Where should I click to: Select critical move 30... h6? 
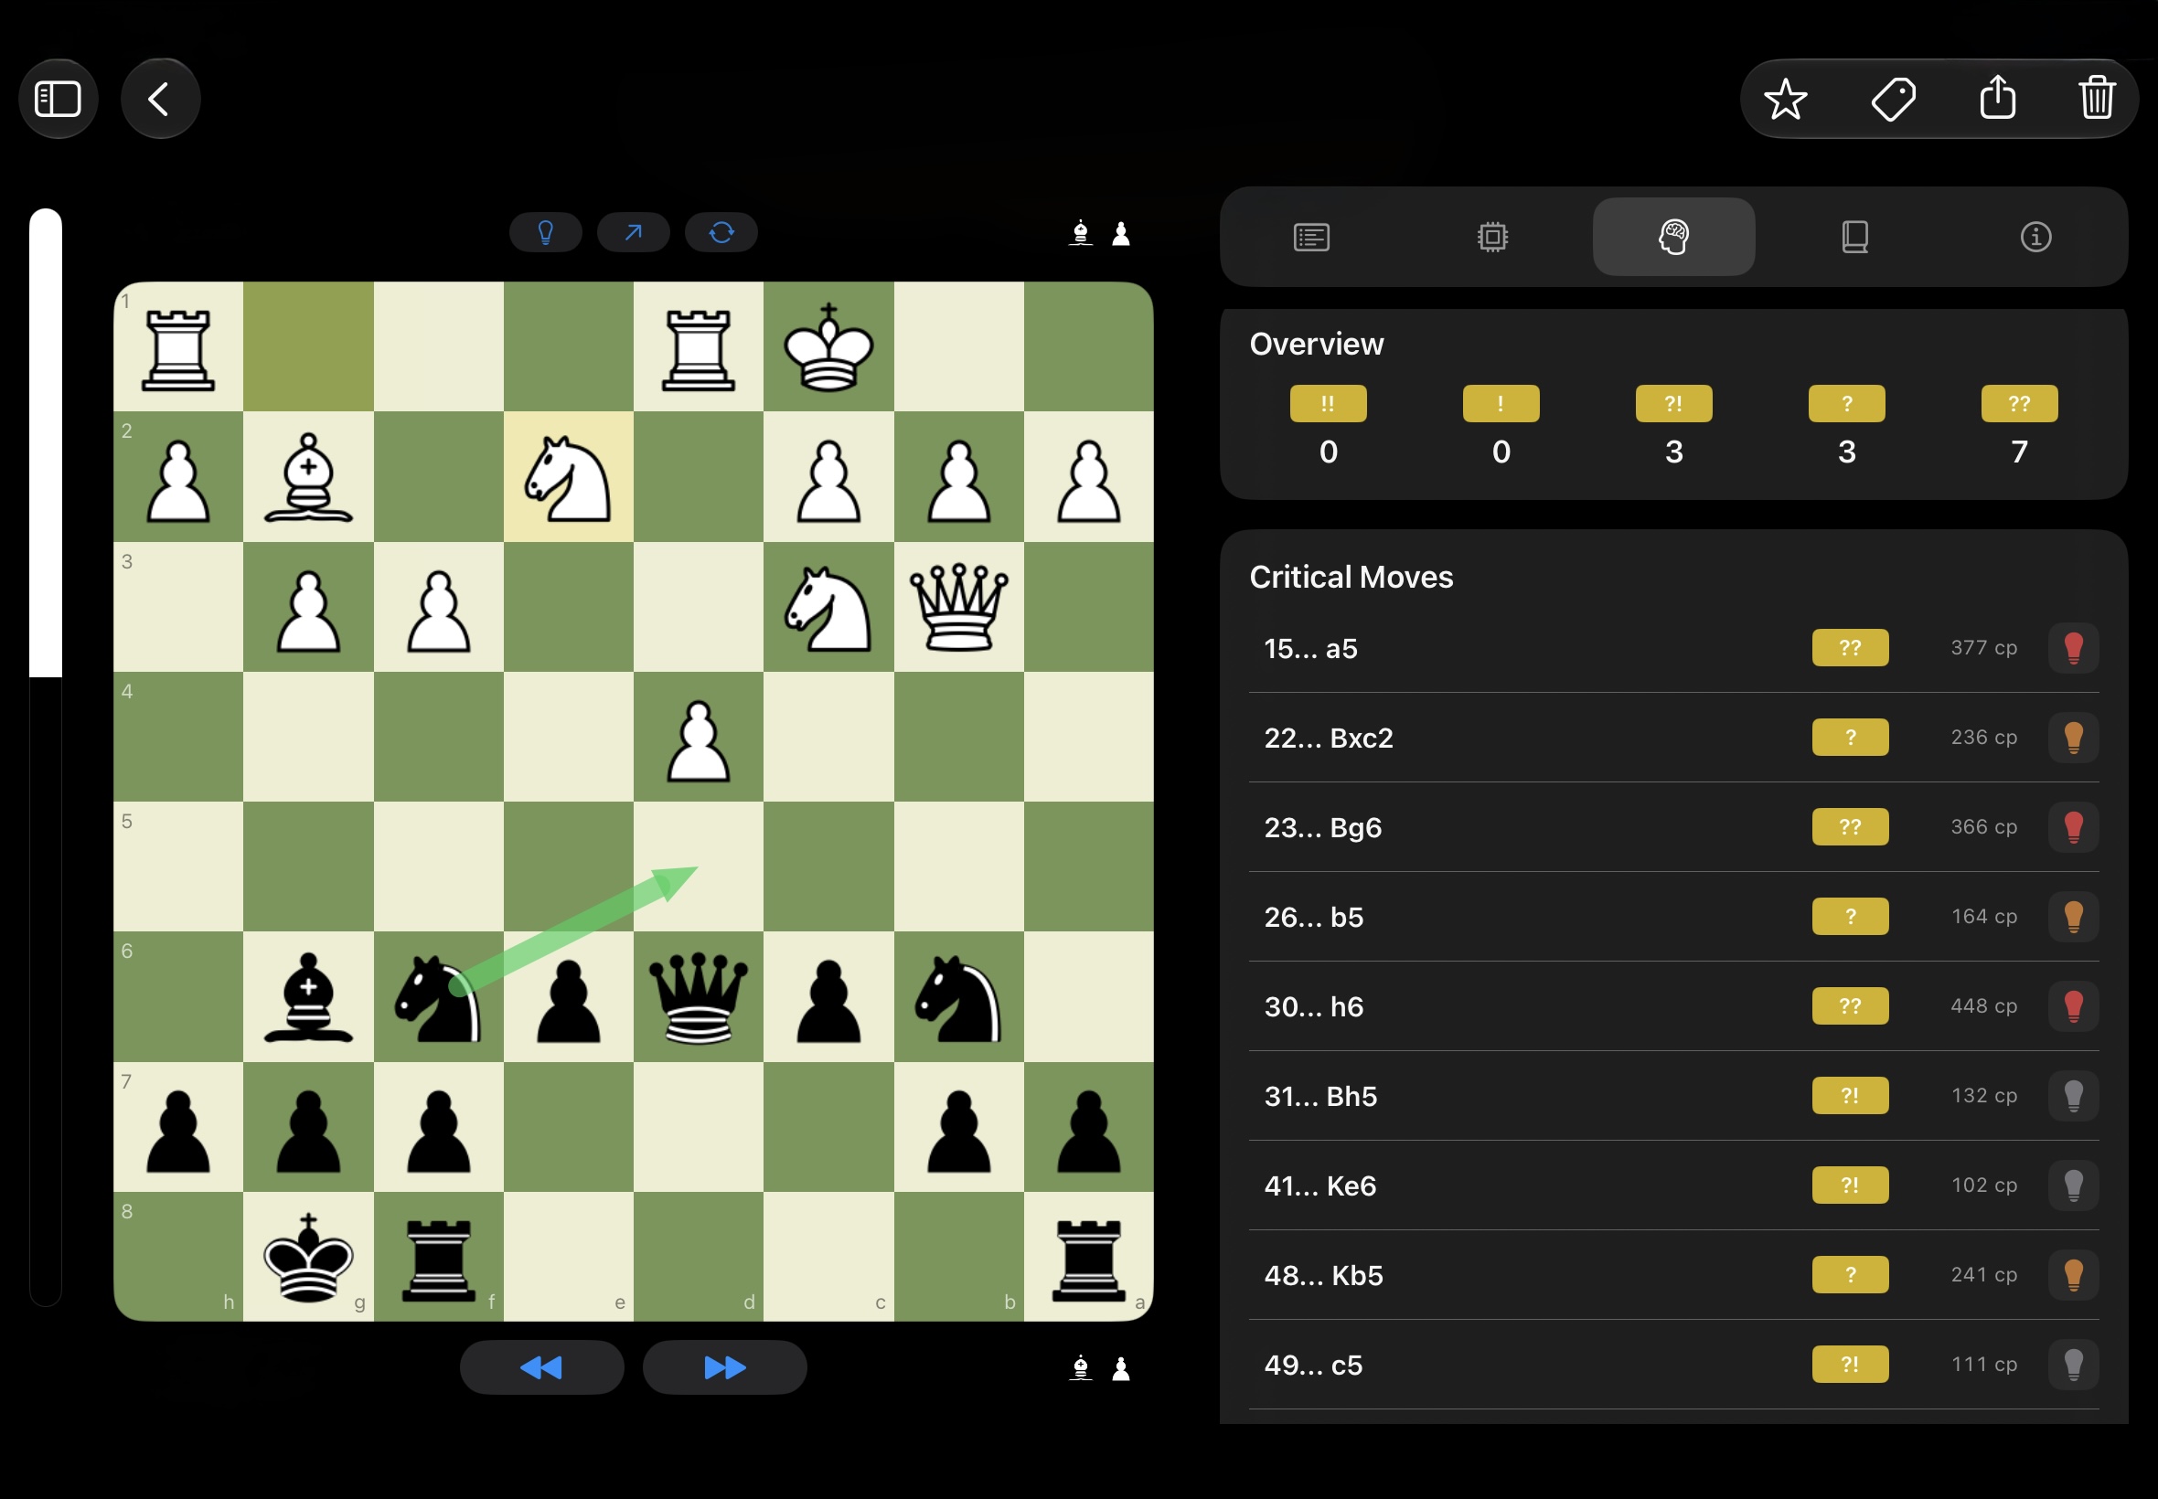tap(1673, 1006)
